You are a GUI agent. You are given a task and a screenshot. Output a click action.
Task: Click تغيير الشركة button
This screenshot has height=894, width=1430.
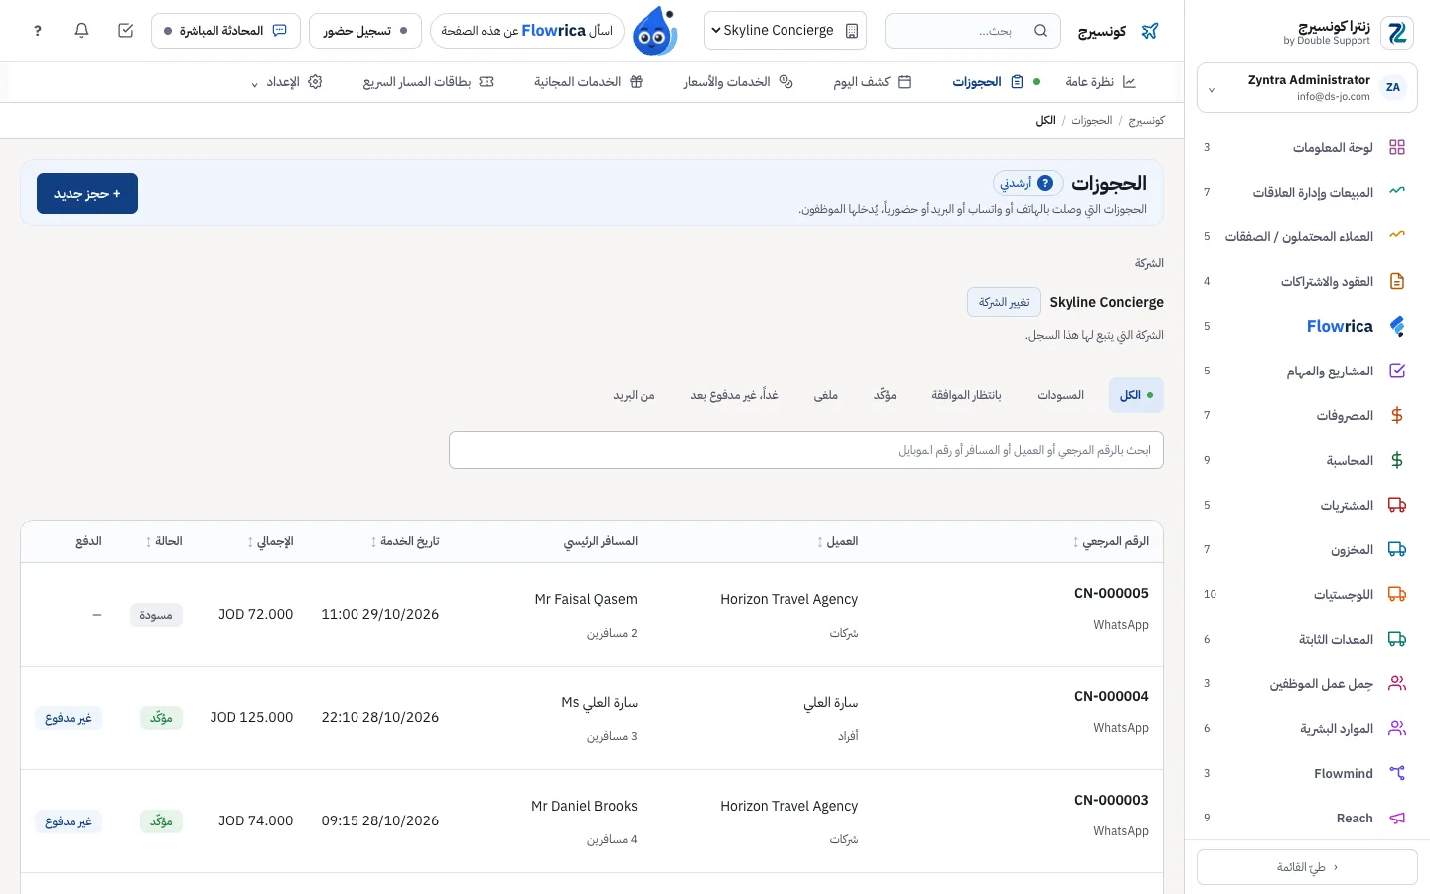pyautogui.click(x=1004, y=302)
